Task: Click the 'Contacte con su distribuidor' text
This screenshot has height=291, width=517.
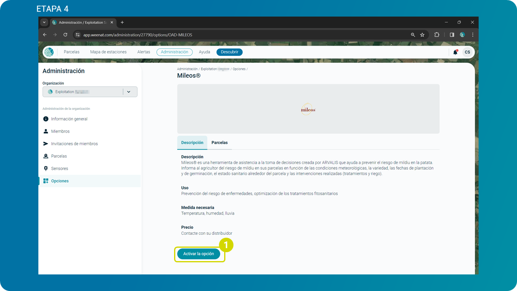Action: coord(207,233)
